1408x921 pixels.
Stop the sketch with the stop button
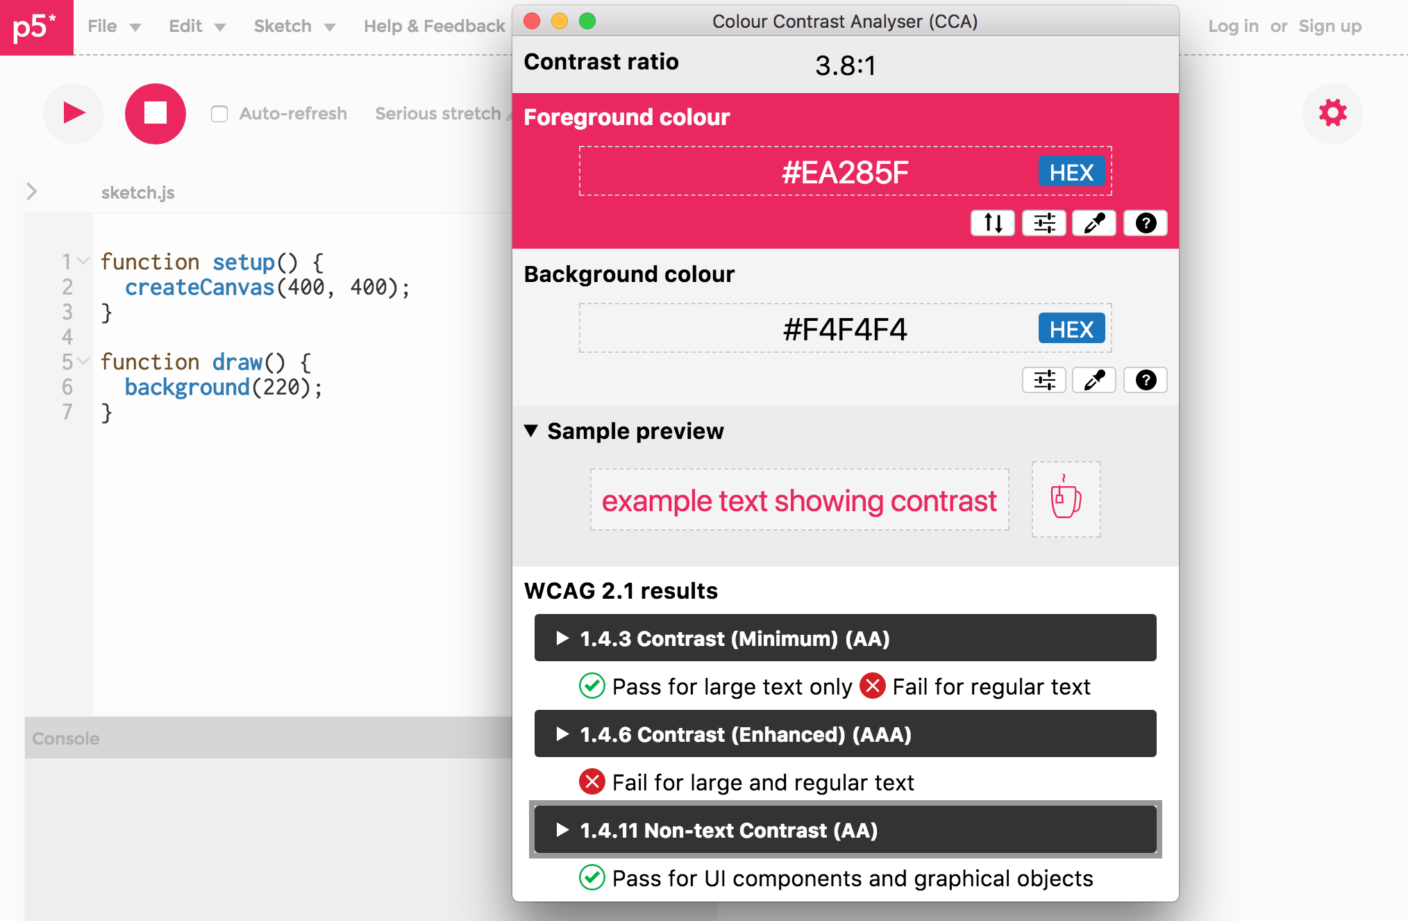click(x=156, y=113)
